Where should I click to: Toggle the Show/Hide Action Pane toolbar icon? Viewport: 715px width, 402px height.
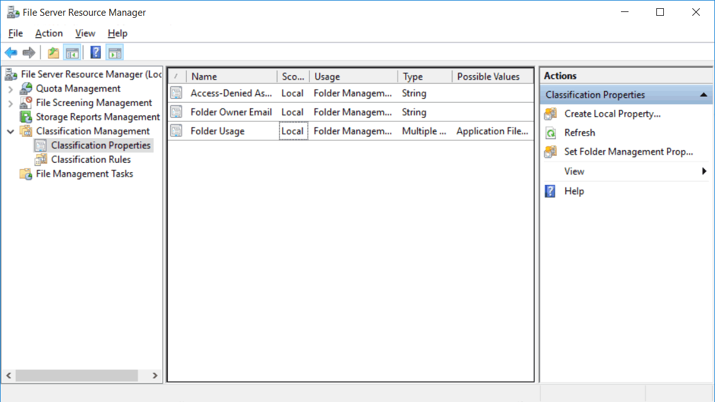[x=115, y=53]
